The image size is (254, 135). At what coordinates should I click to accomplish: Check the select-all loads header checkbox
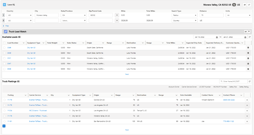click(x=4, y=43)
